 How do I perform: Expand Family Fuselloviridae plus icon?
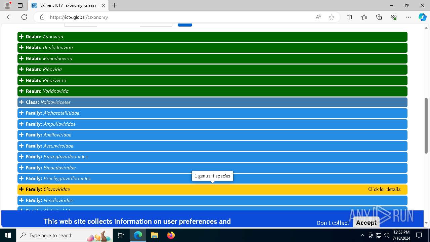tap(21, 200)
